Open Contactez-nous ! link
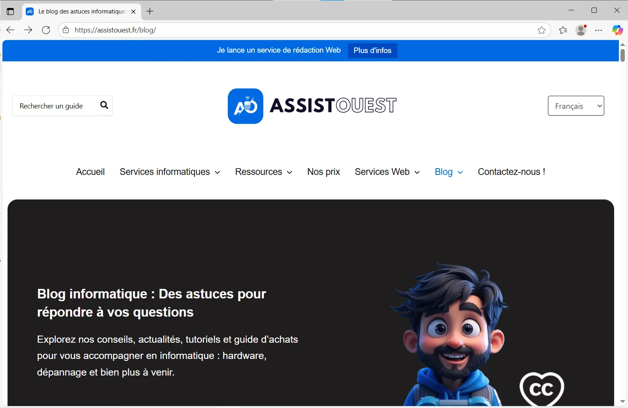Image resolution: width=628 pixels, height=408 pixels. click(512, 172)
